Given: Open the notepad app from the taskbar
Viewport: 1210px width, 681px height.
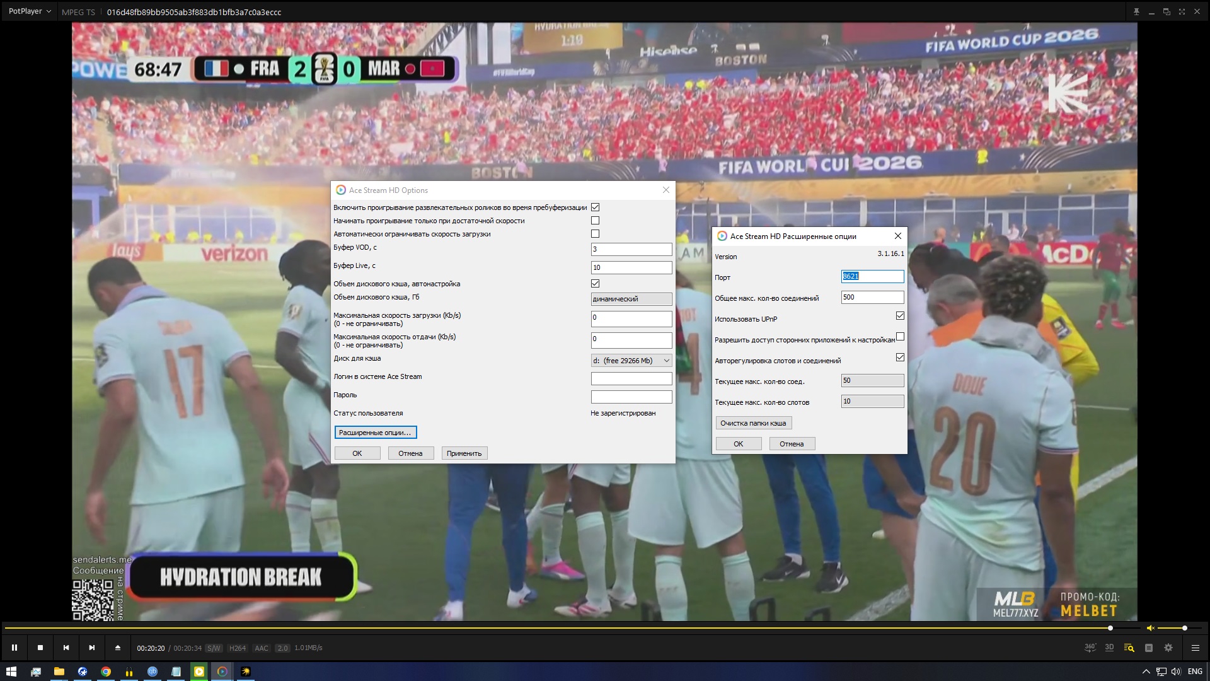Looking at the screenshot, I should pos(176,672).
